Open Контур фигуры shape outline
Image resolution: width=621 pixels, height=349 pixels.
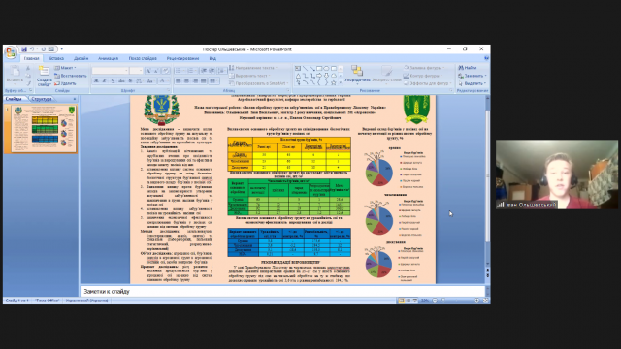[x=422, y=76]
